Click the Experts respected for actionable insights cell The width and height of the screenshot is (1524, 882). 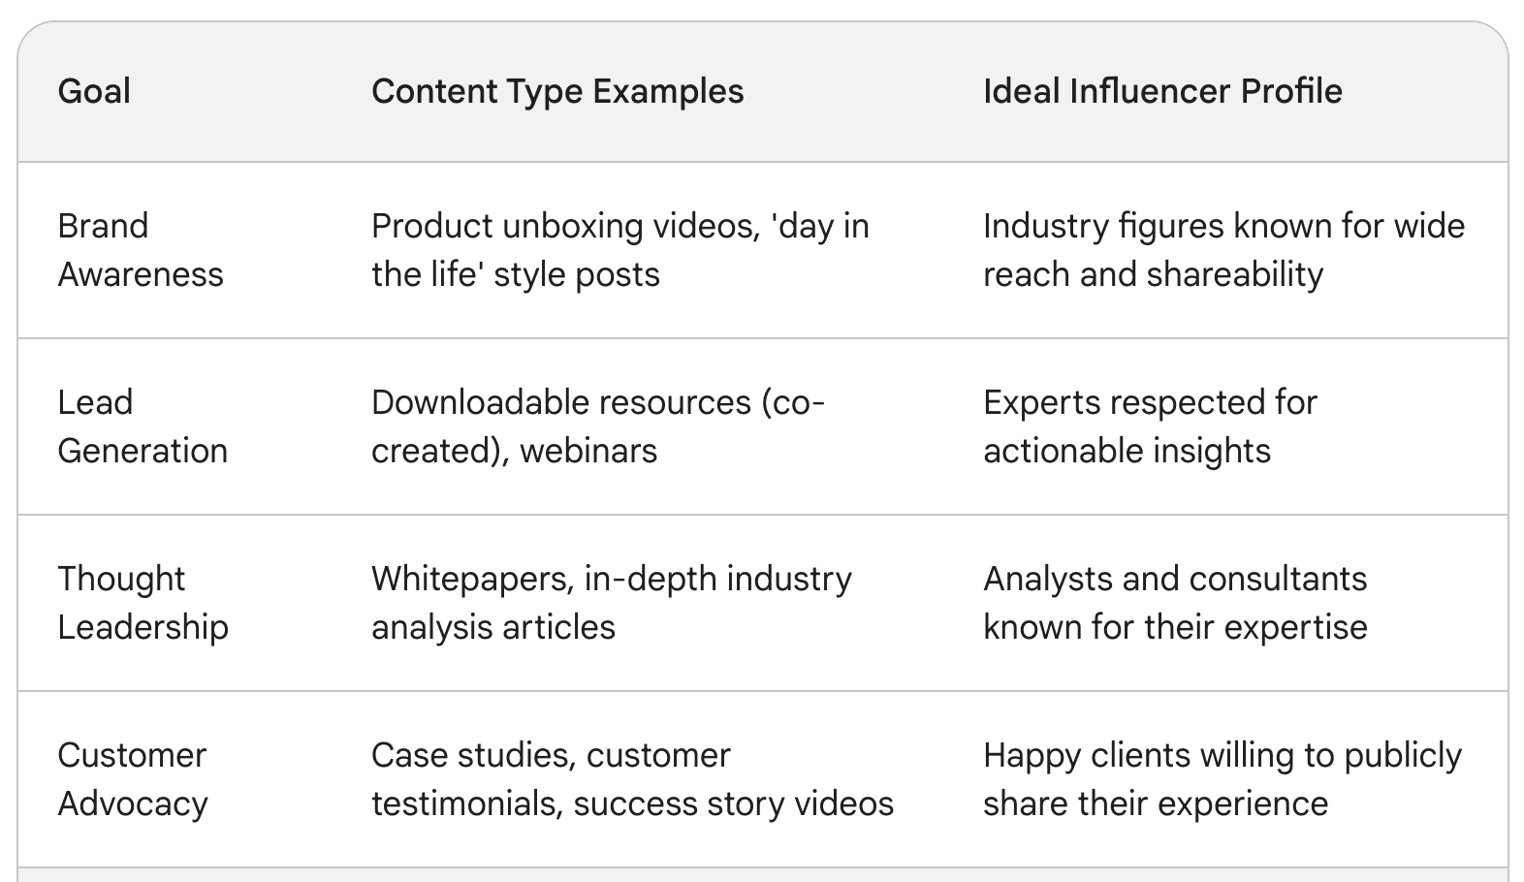[1150, 426]
